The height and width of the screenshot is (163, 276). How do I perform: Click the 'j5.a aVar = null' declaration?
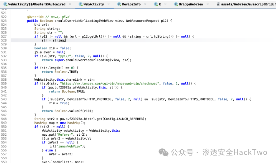click(x=50, y=52)
